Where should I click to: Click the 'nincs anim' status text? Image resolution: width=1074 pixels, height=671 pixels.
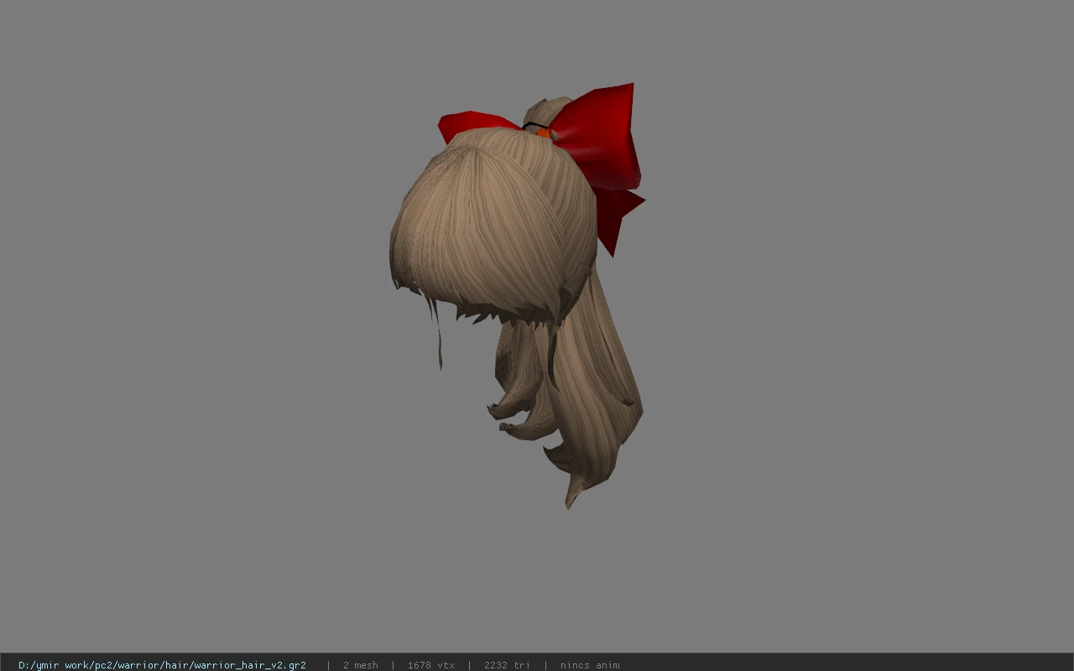(x=590, y=665)
